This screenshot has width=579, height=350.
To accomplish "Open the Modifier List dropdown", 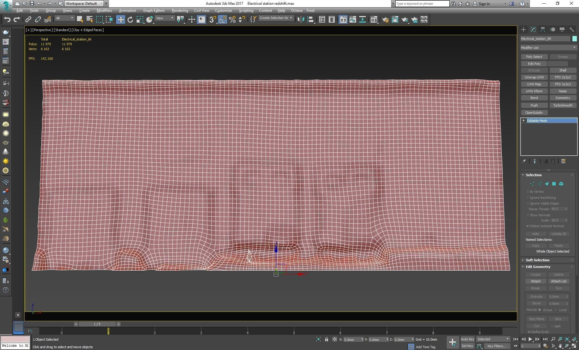I will point(549,48).
